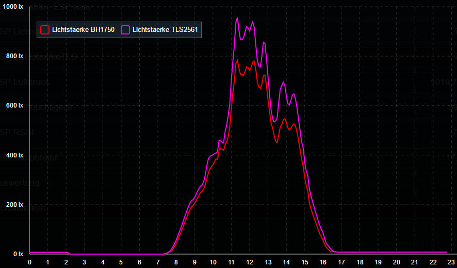Click the hour 14 x-axis label

pyautogui.click(x=286, y=262)
